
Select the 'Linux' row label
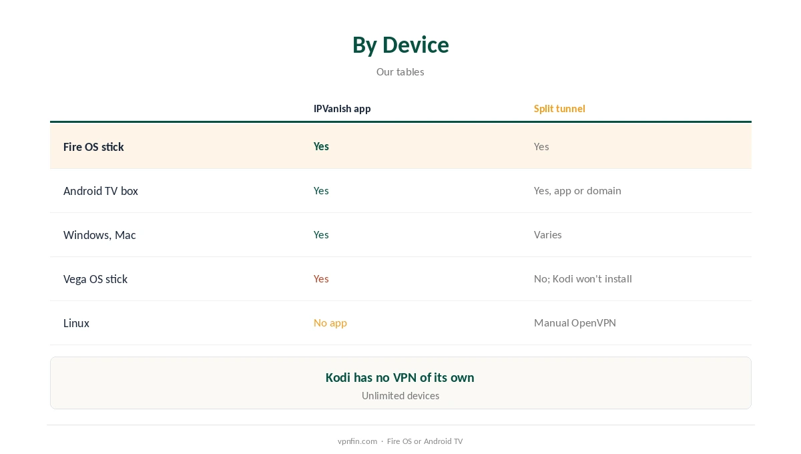pyautogui.click(x=76, y=323)
